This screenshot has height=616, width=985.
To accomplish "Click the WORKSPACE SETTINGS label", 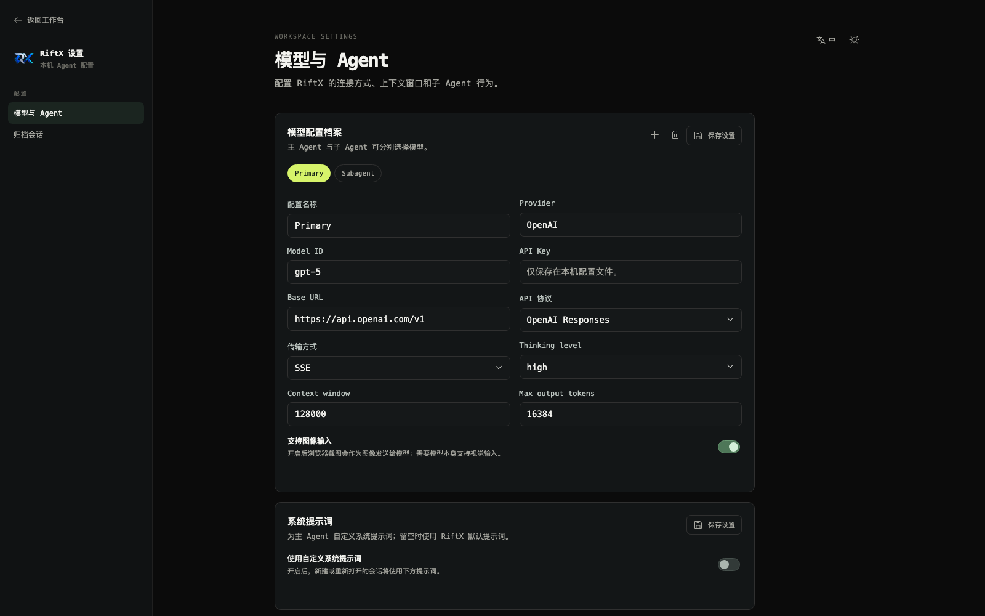I will point(316,37).
